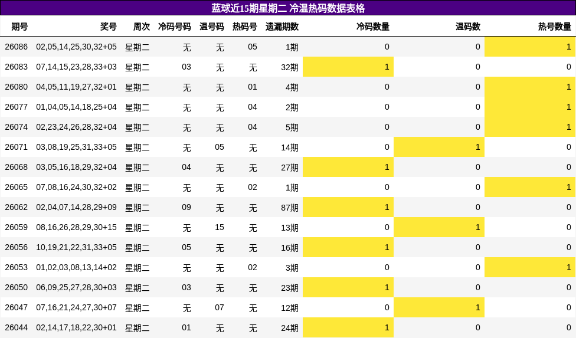
Task: Click 星期二 in row 26065
Action: pos(138,188)
